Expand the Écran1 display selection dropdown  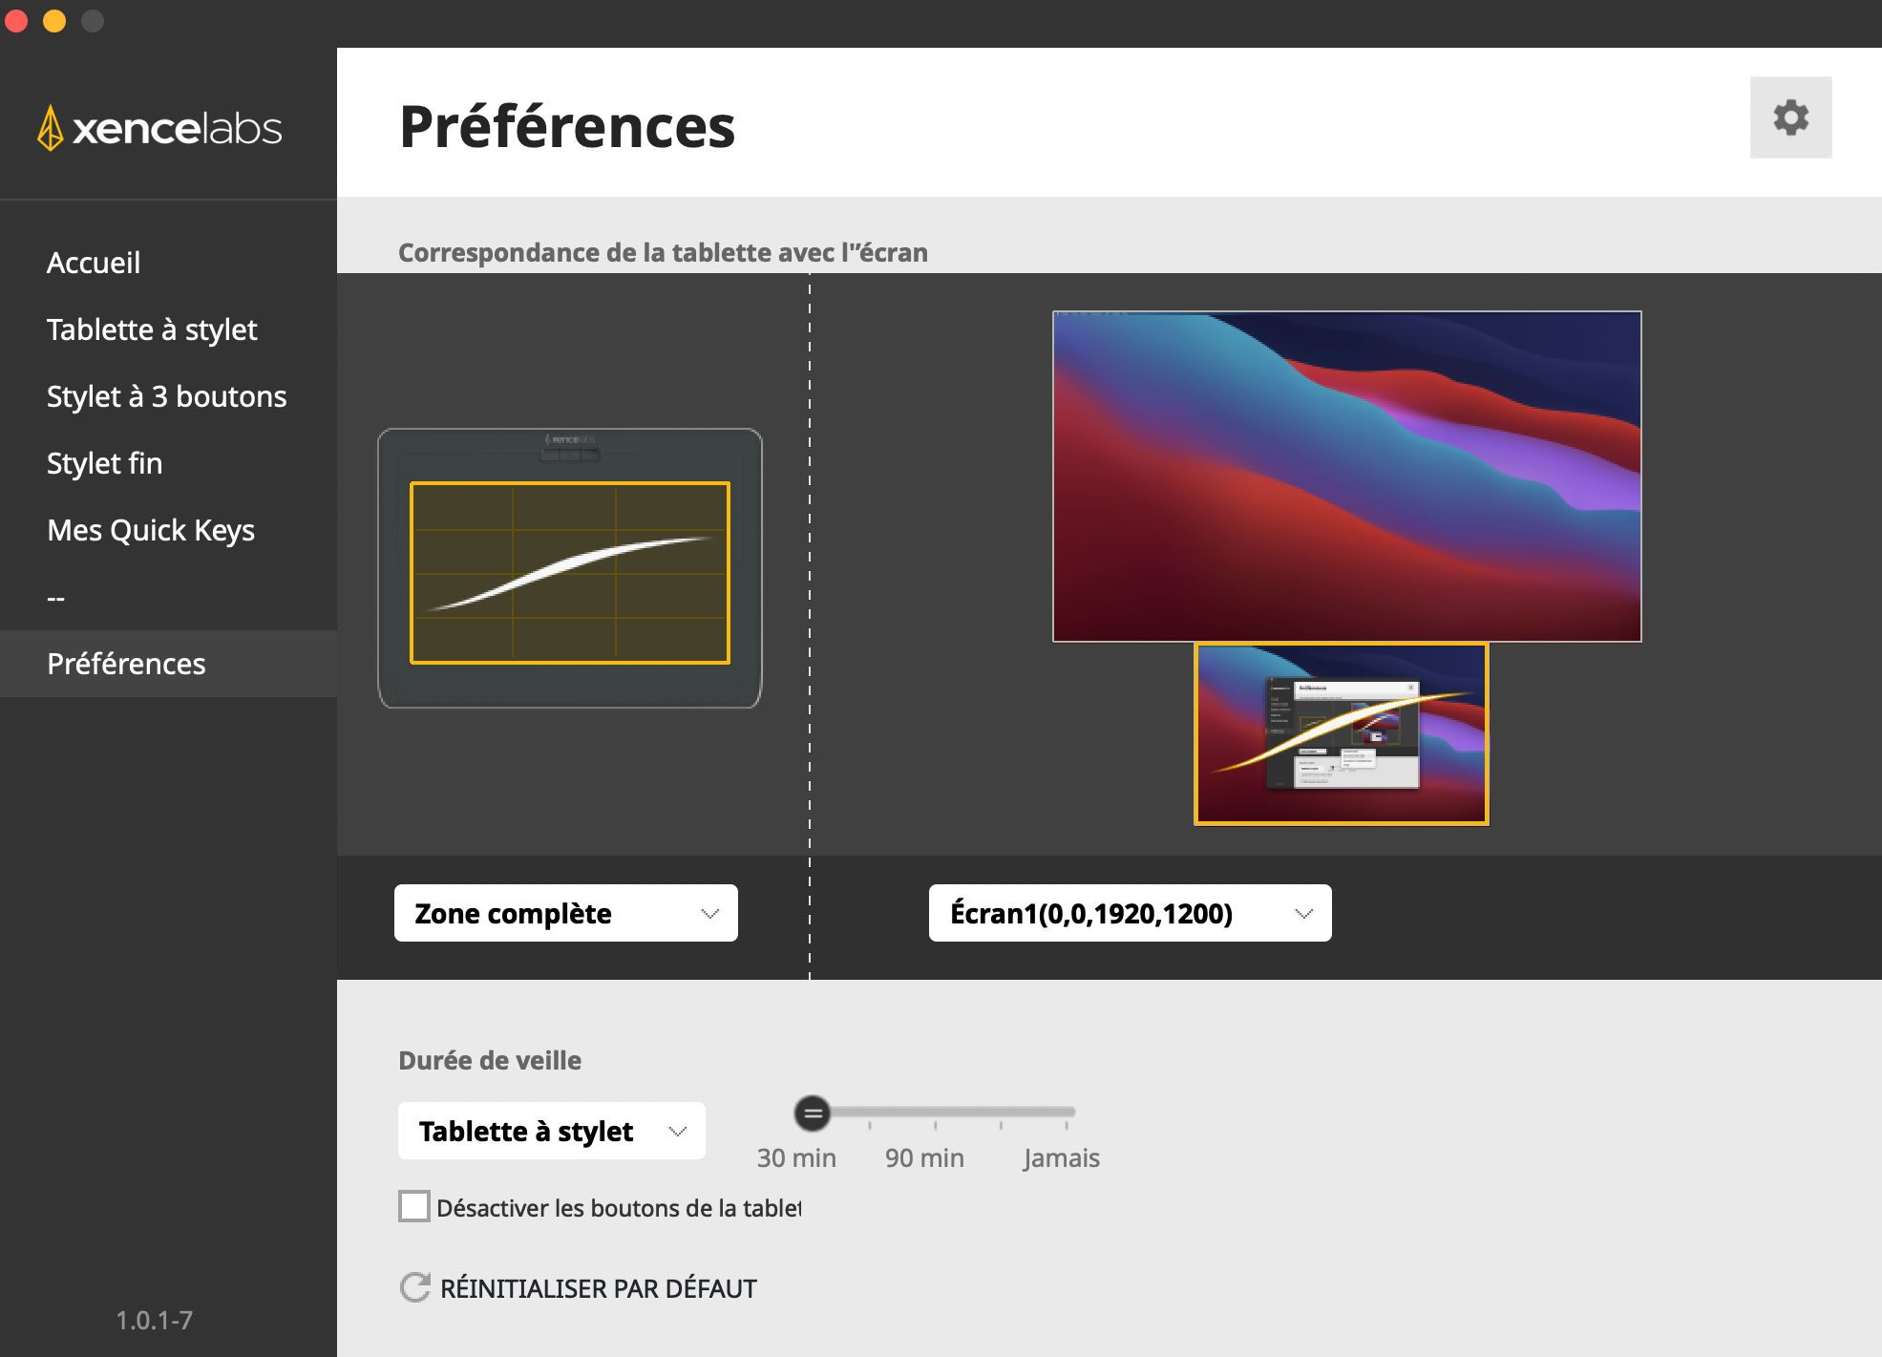[1130, 913]
